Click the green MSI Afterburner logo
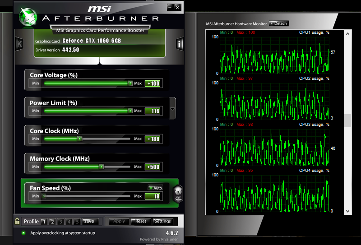This screenshot has width=361, height=245. click(28, 17)
